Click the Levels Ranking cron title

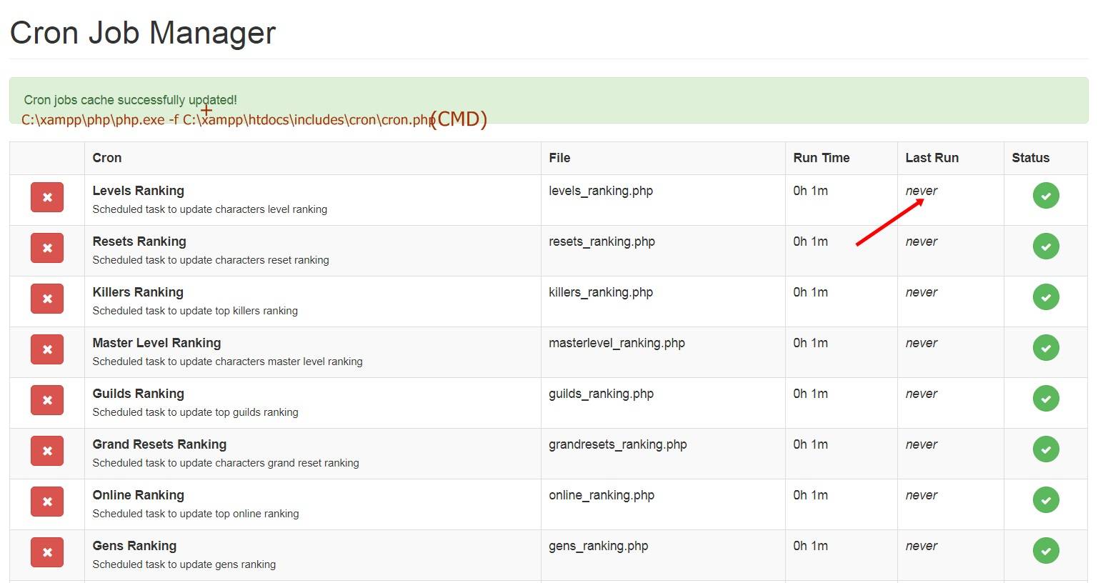(139, 191)
